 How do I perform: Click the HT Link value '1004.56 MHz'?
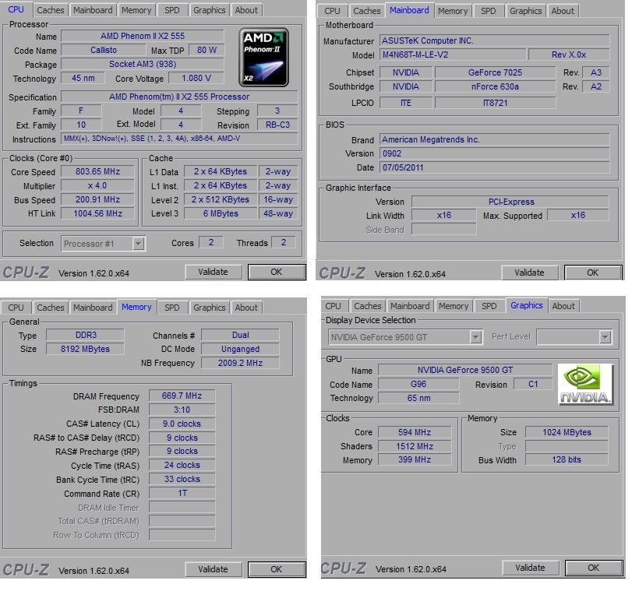click(97, 213)
